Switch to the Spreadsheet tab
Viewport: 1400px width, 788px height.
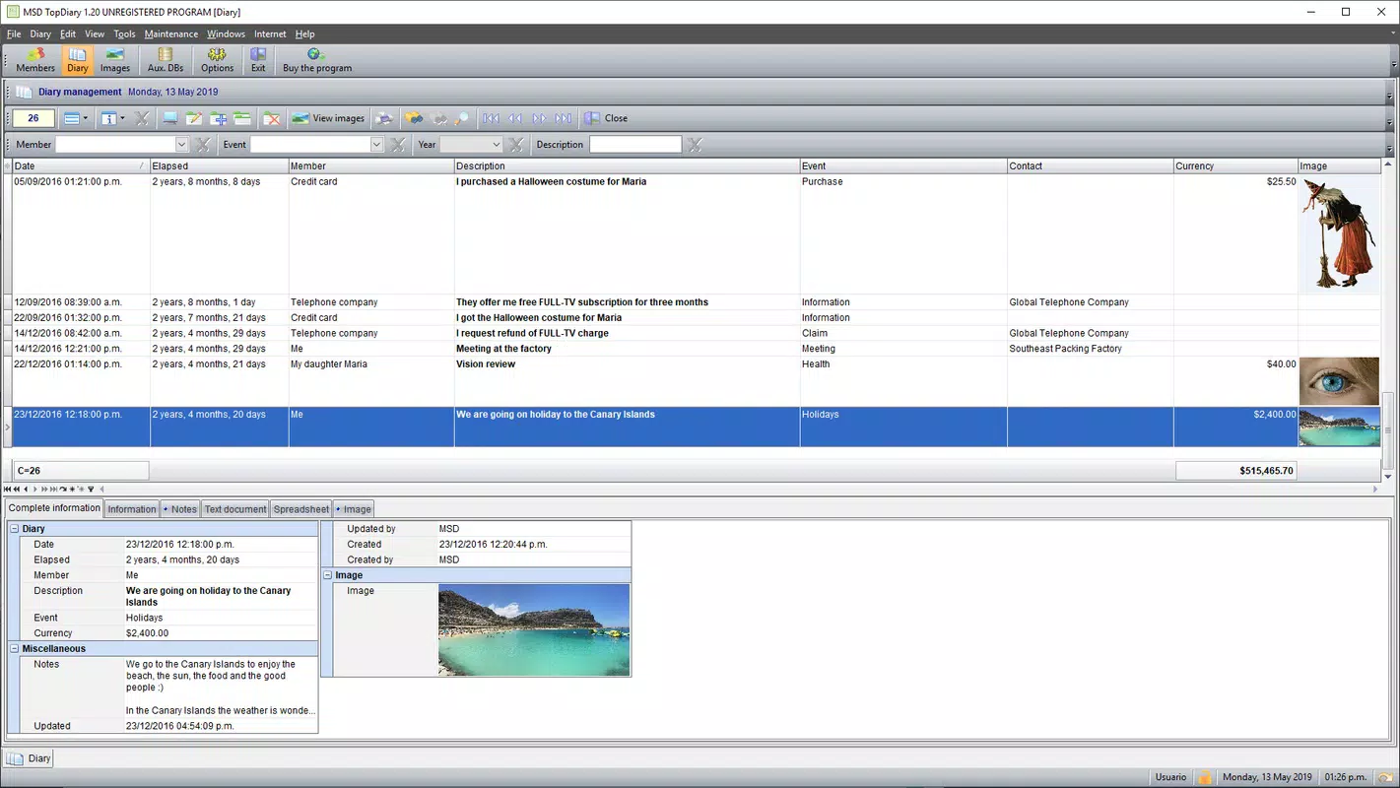(x=300, y=509)
